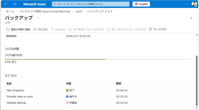Screen dimensions: 199x110
Task: Click the blue in-progress sync icon
Action: 67,97
